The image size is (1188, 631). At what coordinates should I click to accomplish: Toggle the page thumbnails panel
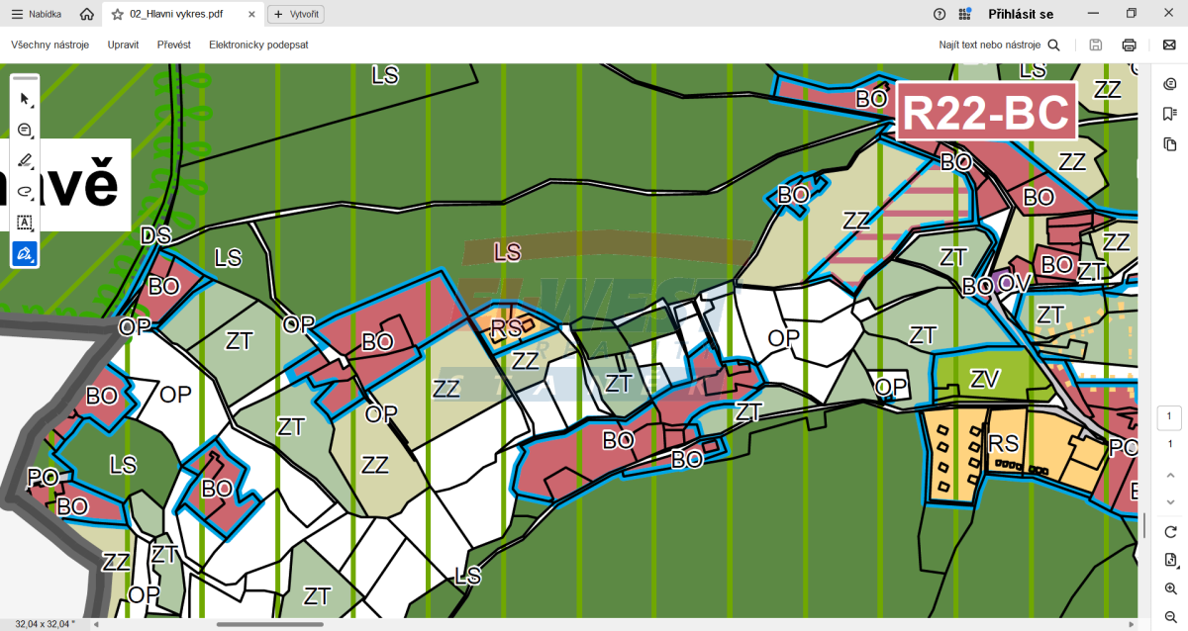pyautogui.click(x=1170, y=144)
